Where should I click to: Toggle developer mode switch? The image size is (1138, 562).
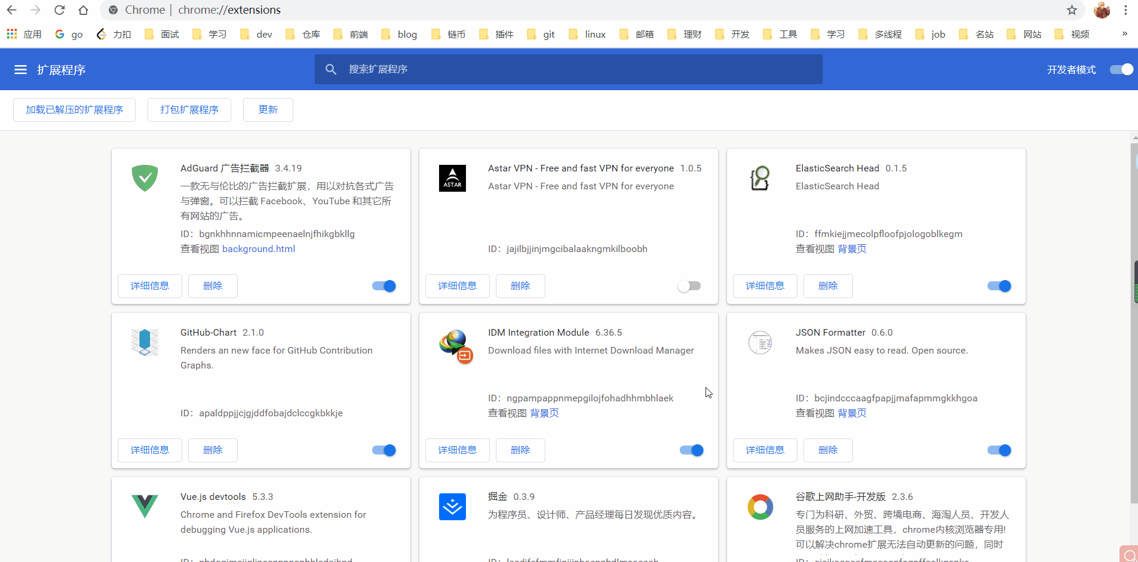point(1121,69)
